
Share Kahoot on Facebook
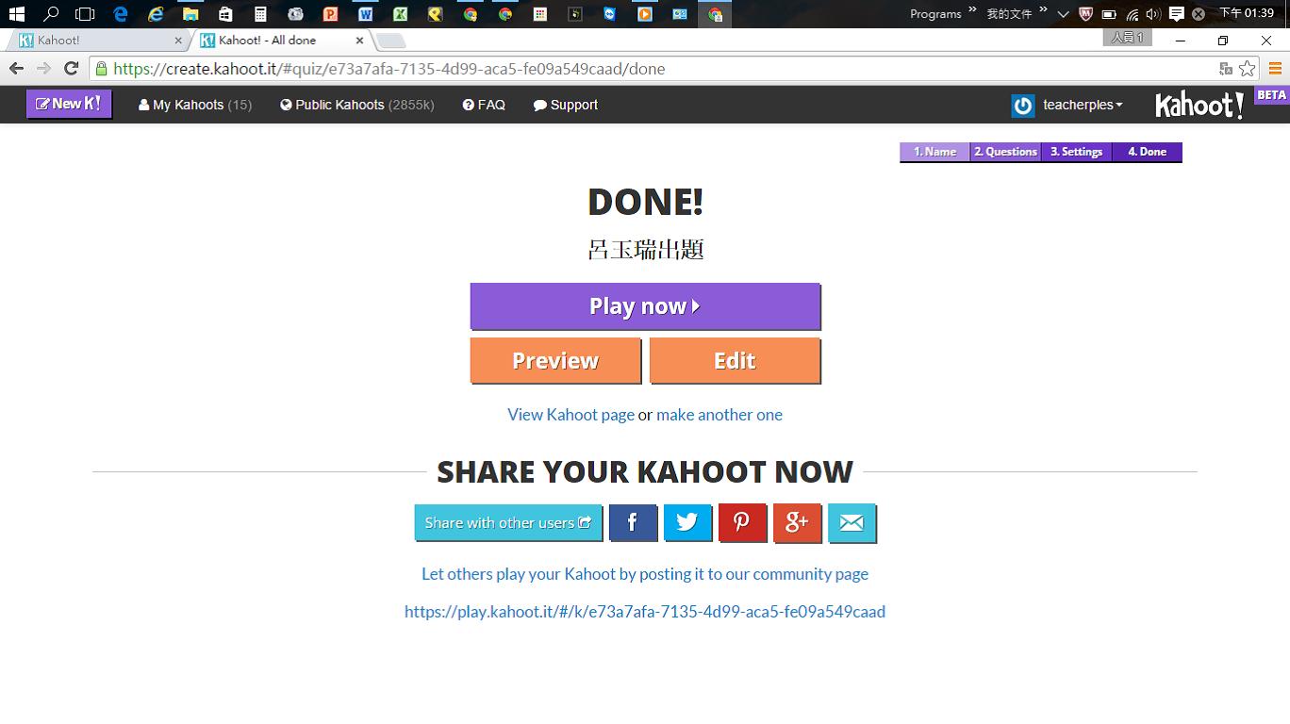click(633, 523)
